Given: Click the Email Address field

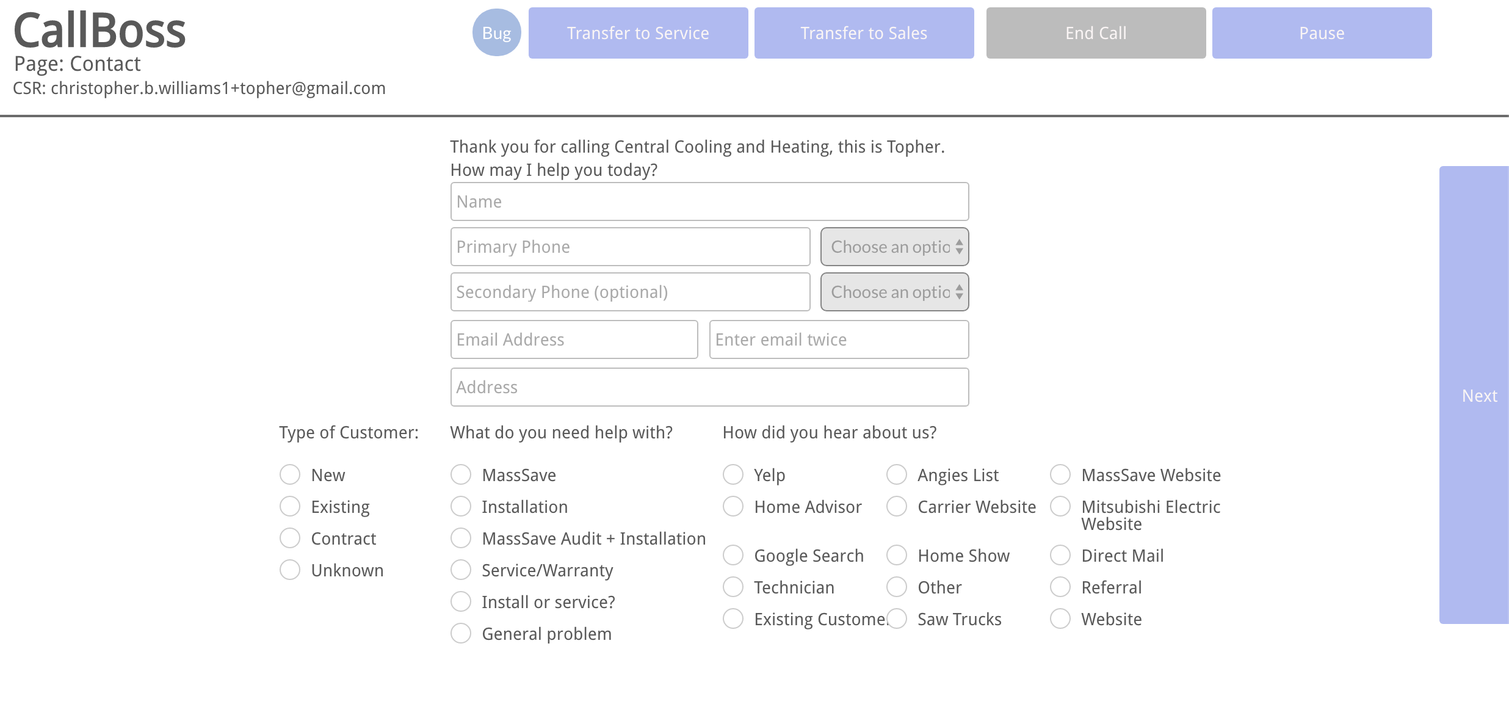Looking at the screenshot, I should [x=574, y=339].
